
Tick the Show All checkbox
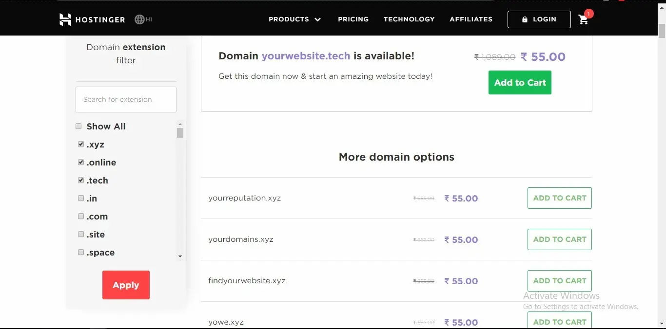point(78,127)
